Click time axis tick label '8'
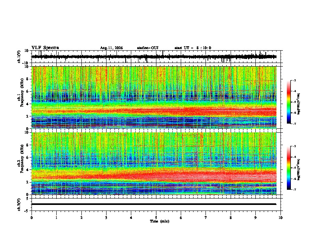 click(x=231, y=218)
